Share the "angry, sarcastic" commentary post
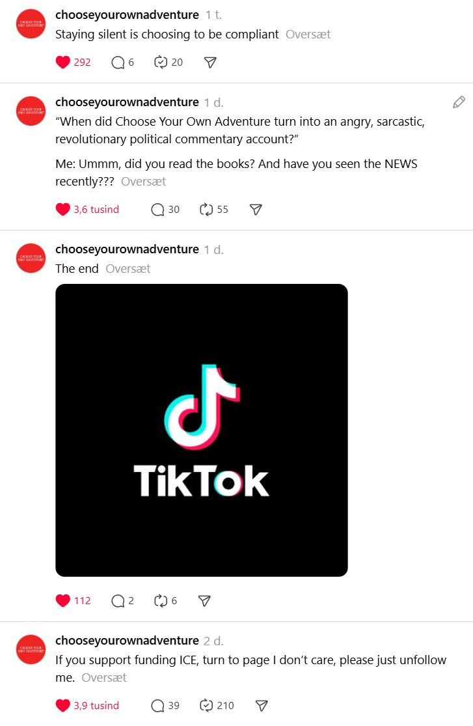The height and width of the screenshot is (726, 473). pyautogui.click(x=256, y=210)
